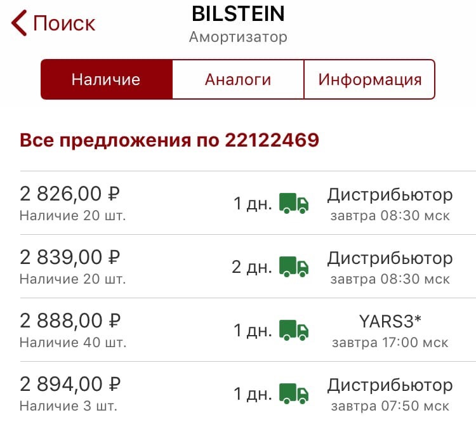
Task: Select the 2 894,00 ₽ price offer
Action: coord(70,384)
